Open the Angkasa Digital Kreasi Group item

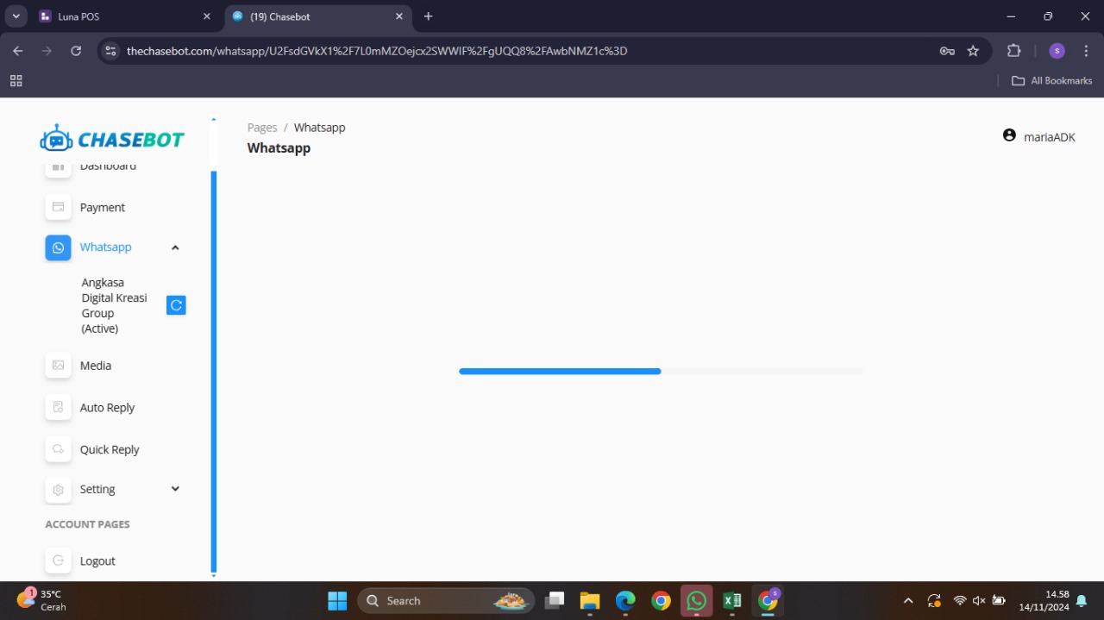[114, 305]
